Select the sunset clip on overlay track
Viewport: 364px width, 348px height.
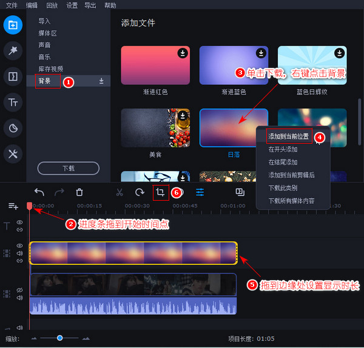(133, 253)
